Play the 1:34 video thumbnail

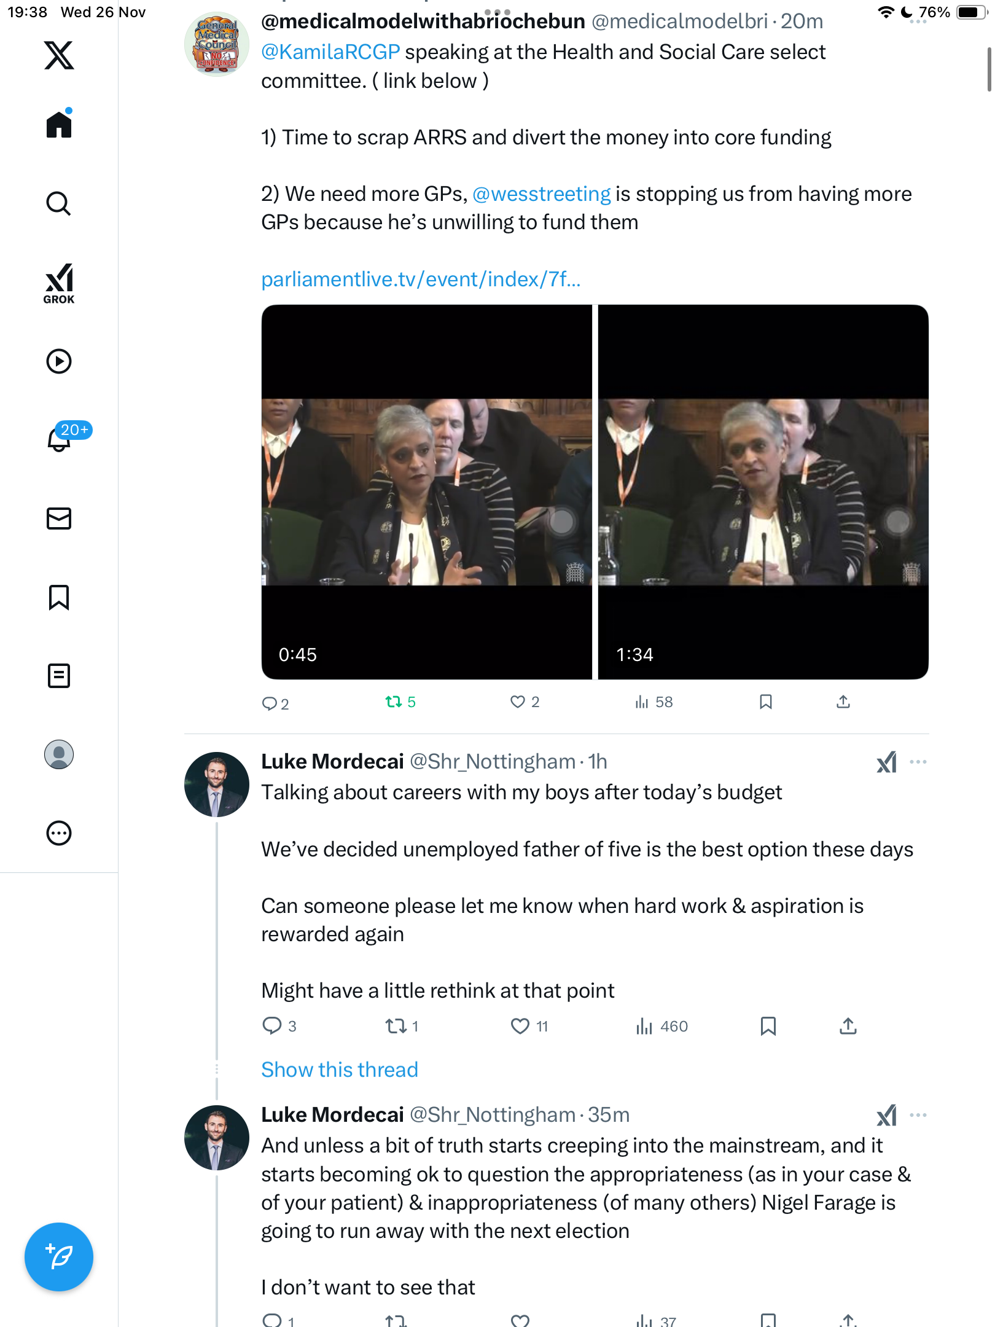pyautogui.click(x=763, y=491)
